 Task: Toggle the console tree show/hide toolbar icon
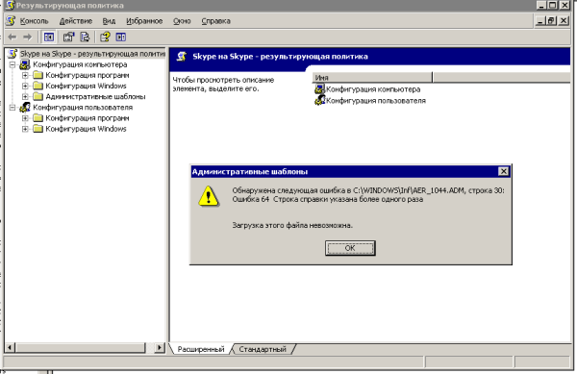[49, 37]
